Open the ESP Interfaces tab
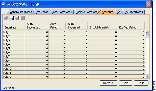The image size is (156, 91). (x=134, y=12)
